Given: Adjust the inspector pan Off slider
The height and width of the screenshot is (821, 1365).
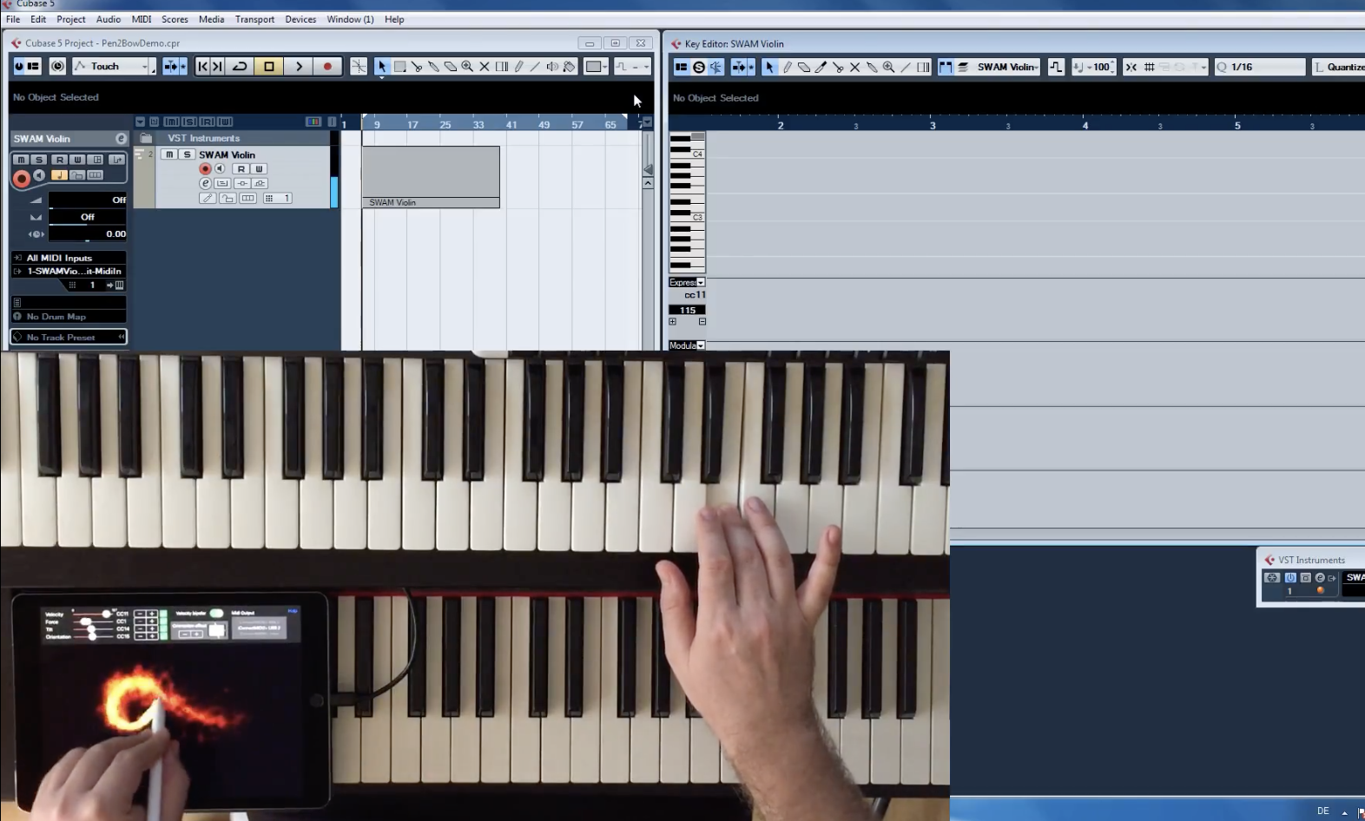Looking at the screenshot, I should (x=87, y=217).
